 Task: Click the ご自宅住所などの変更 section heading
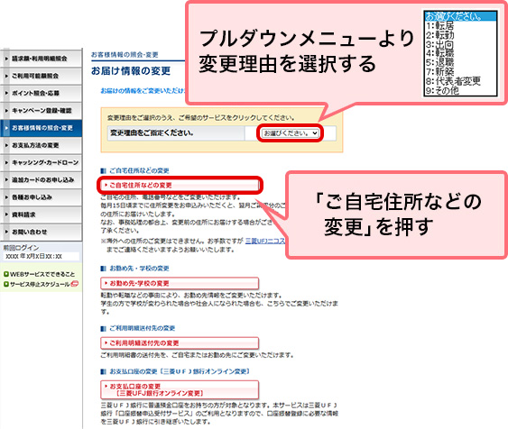[x=139, y=170]
